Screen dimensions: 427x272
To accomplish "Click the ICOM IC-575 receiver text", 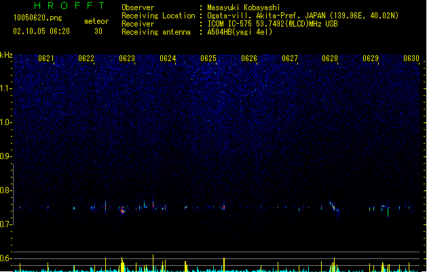I will point(273,24).
